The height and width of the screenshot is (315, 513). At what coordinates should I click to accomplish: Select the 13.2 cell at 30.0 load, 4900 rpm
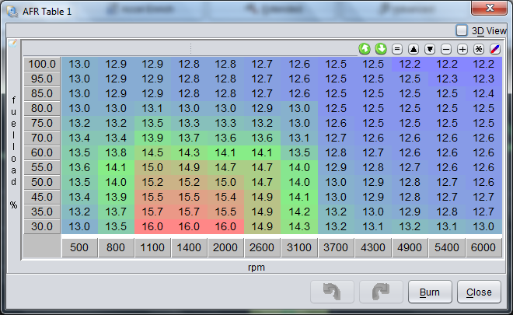pyautogui.click(x=410, y=226)
